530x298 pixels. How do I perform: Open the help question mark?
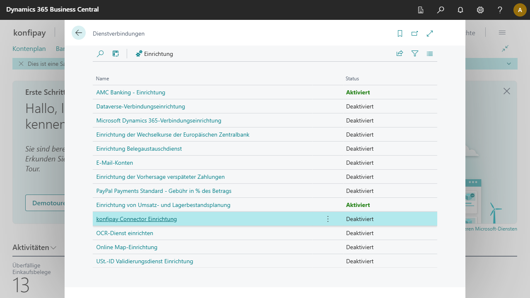(500, 10)
